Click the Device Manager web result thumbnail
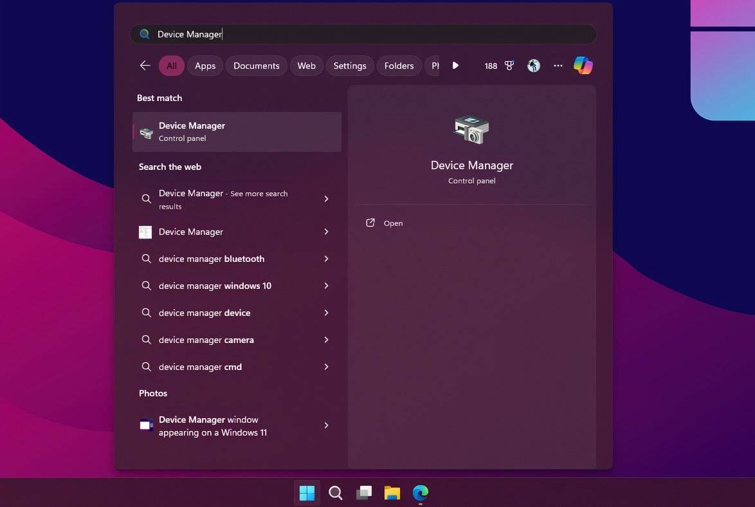Image resolution: width=755 pixels, height=507 pixels. (145, 232)
